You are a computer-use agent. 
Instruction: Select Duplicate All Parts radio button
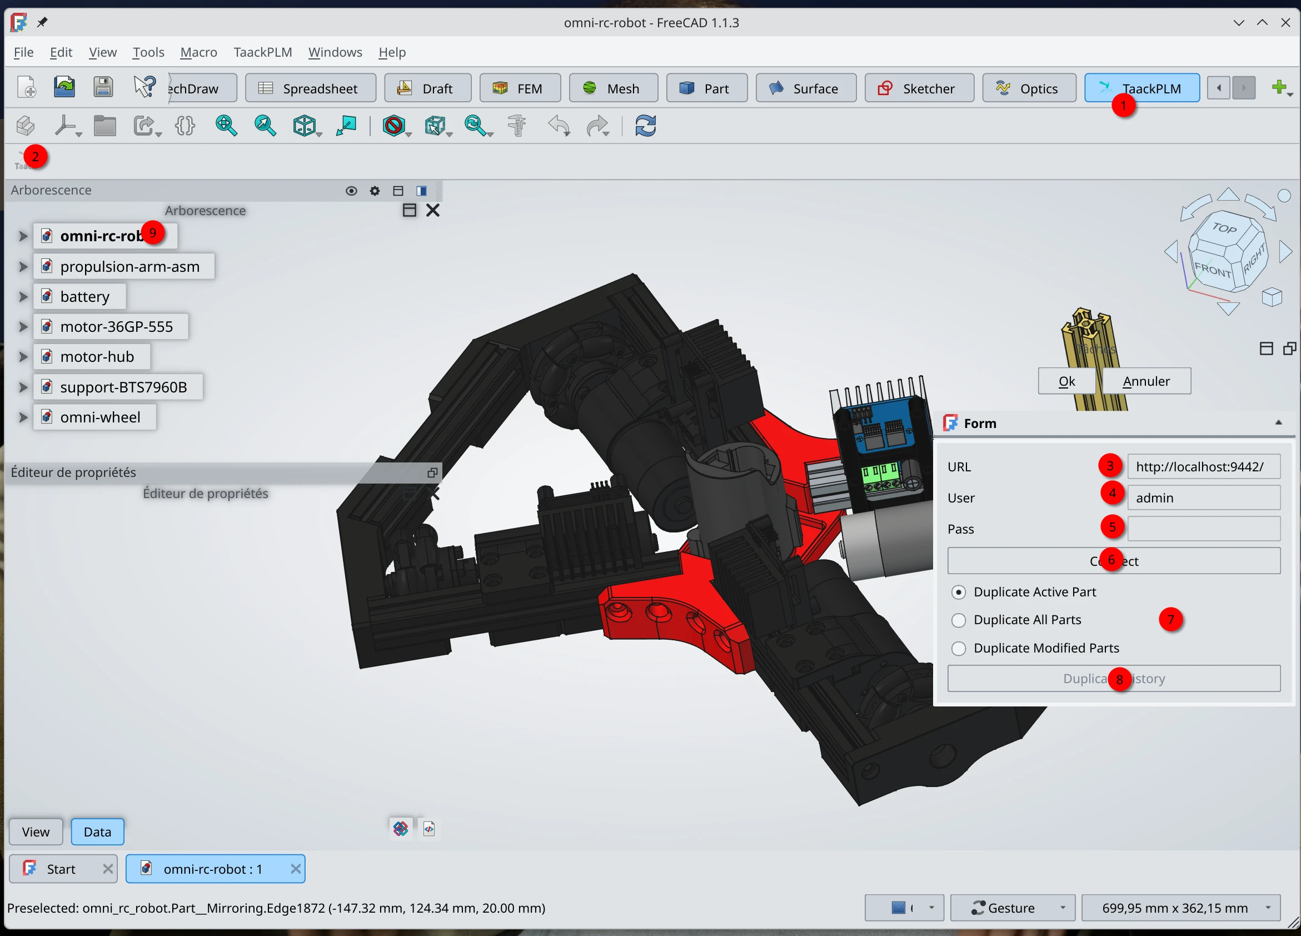958,620
